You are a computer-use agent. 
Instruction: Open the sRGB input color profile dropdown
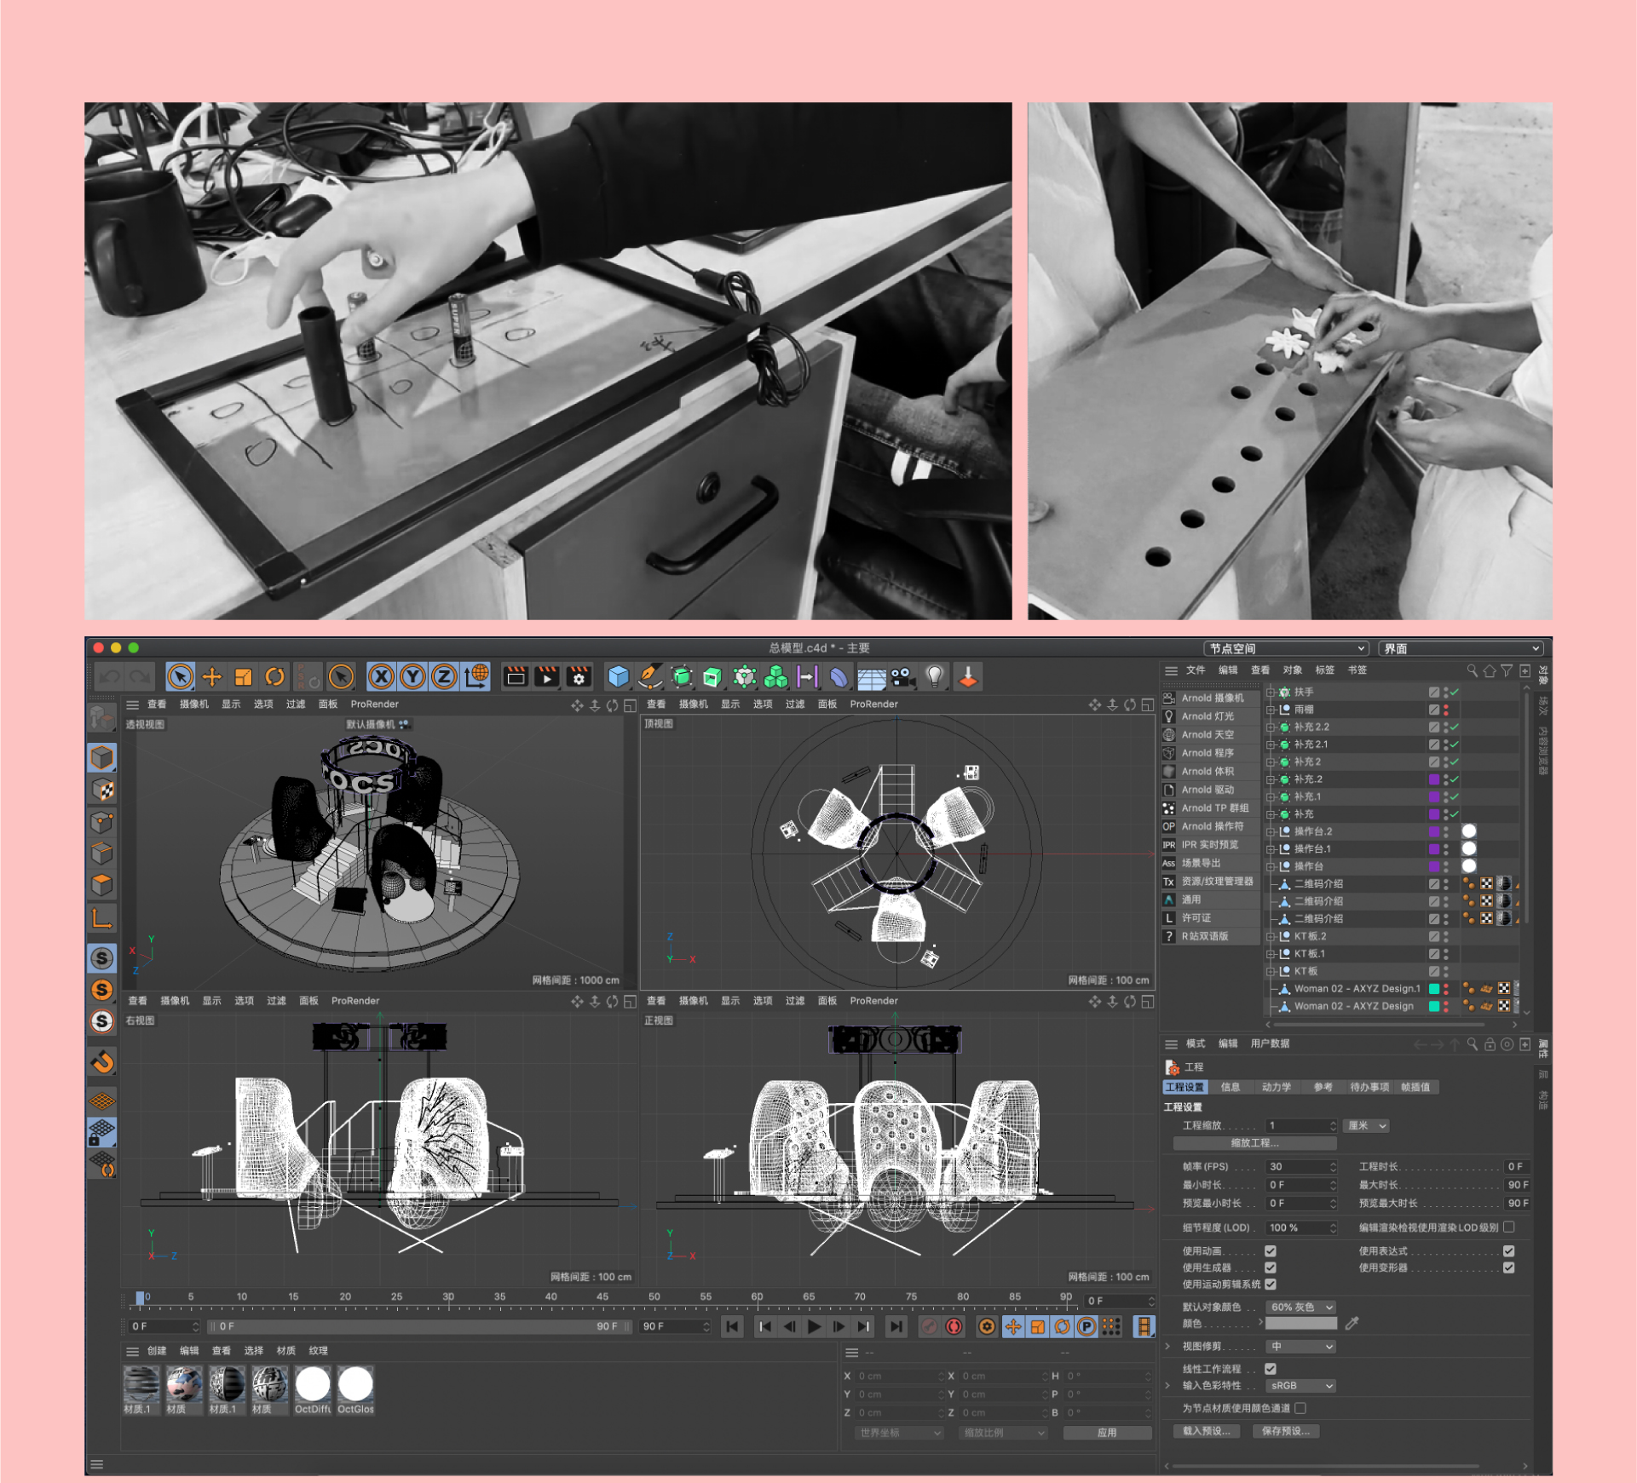coord(1300,1385)
